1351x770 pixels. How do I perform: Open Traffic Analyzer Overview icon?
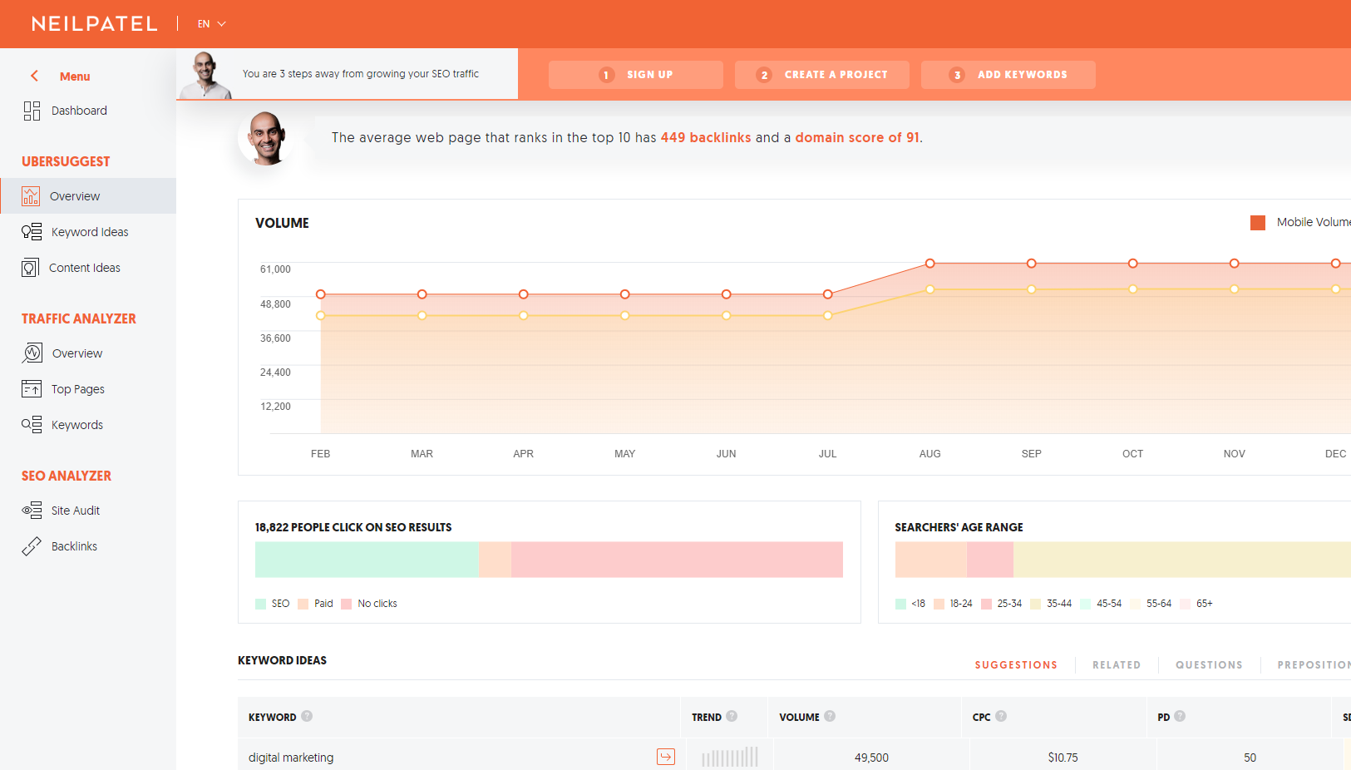click(x=32, y=353)
